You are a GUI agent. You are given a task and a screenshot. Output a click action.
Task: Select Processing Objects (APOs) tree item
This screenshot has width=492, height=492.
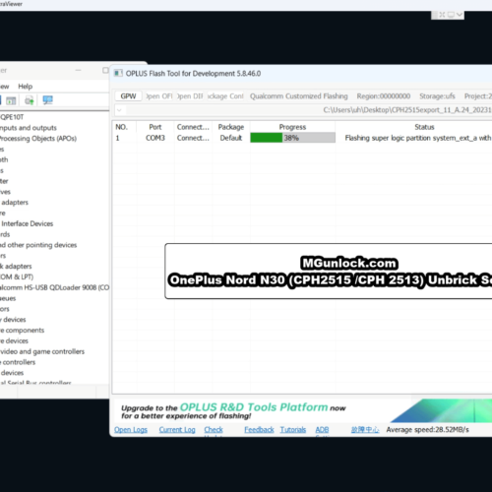pyautogui.click(x=38, y=139)
